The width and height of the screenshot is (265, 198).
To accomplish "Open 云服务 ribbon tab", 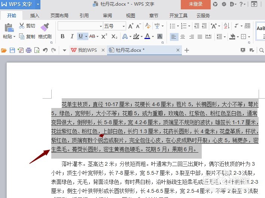I will (203, 16).
